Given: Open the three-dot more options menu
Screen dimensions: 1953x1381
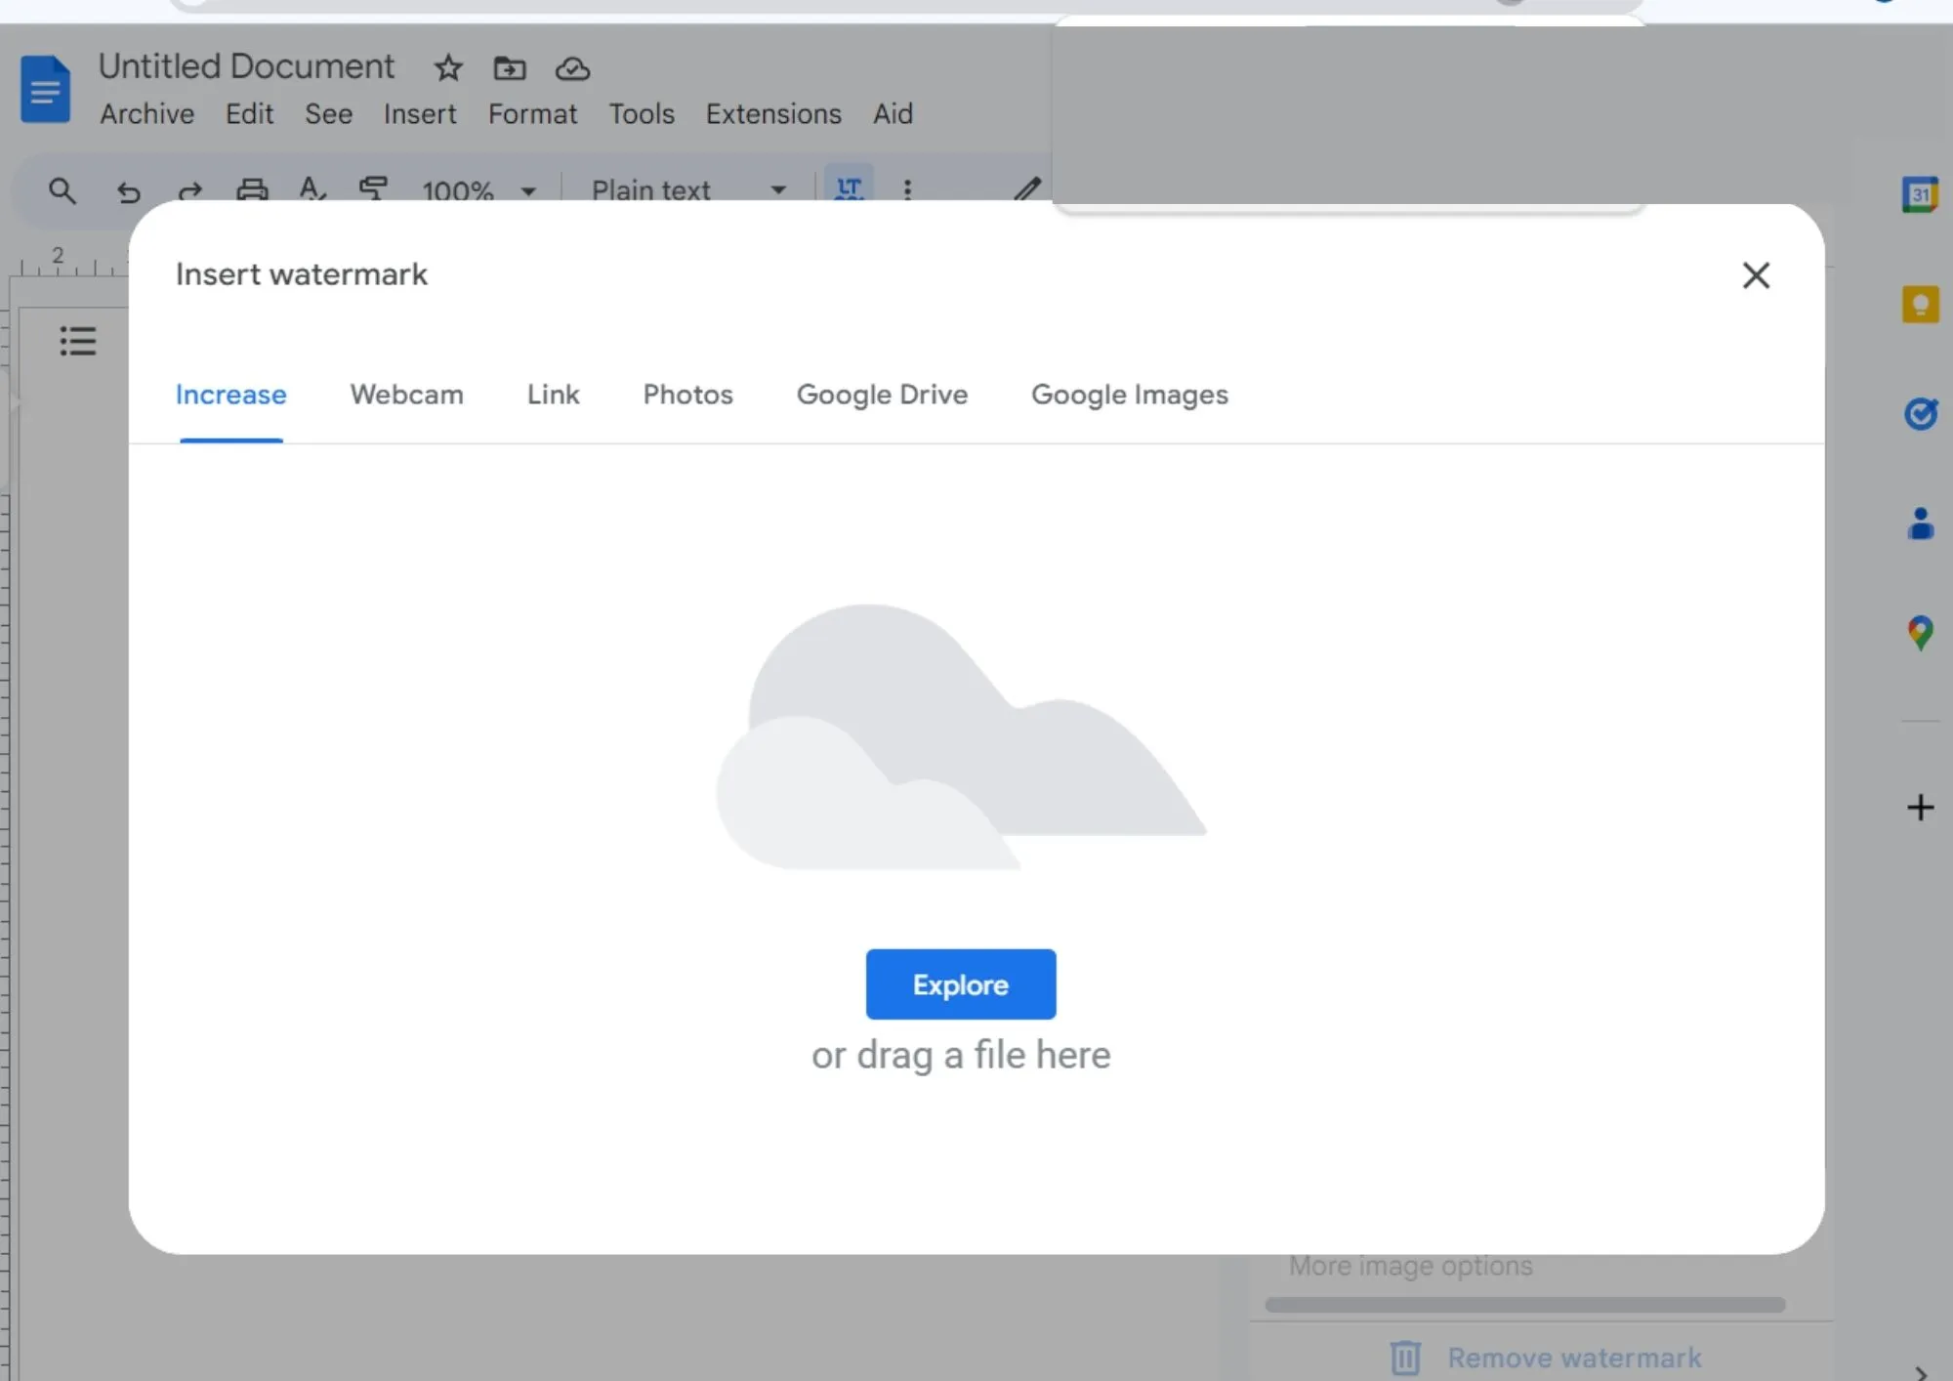Looking at the screenshot, I should pos(907,189).
